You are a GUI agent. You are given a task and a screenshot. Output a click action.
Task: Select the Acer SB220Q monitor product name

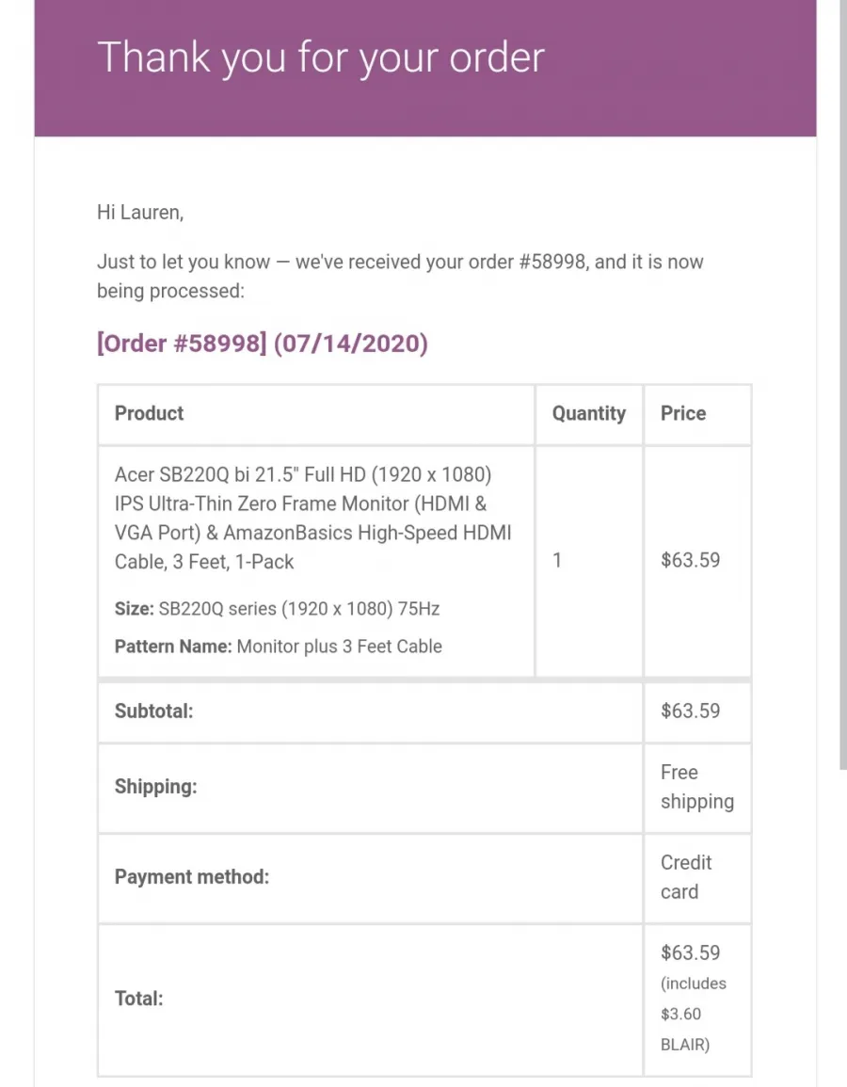[x=312, y=518]
